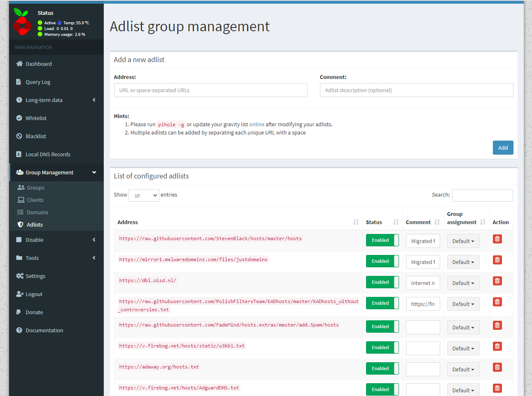Click the Adlists shield icon
This screenshot has height=396, width=532.
pos(20,225)
